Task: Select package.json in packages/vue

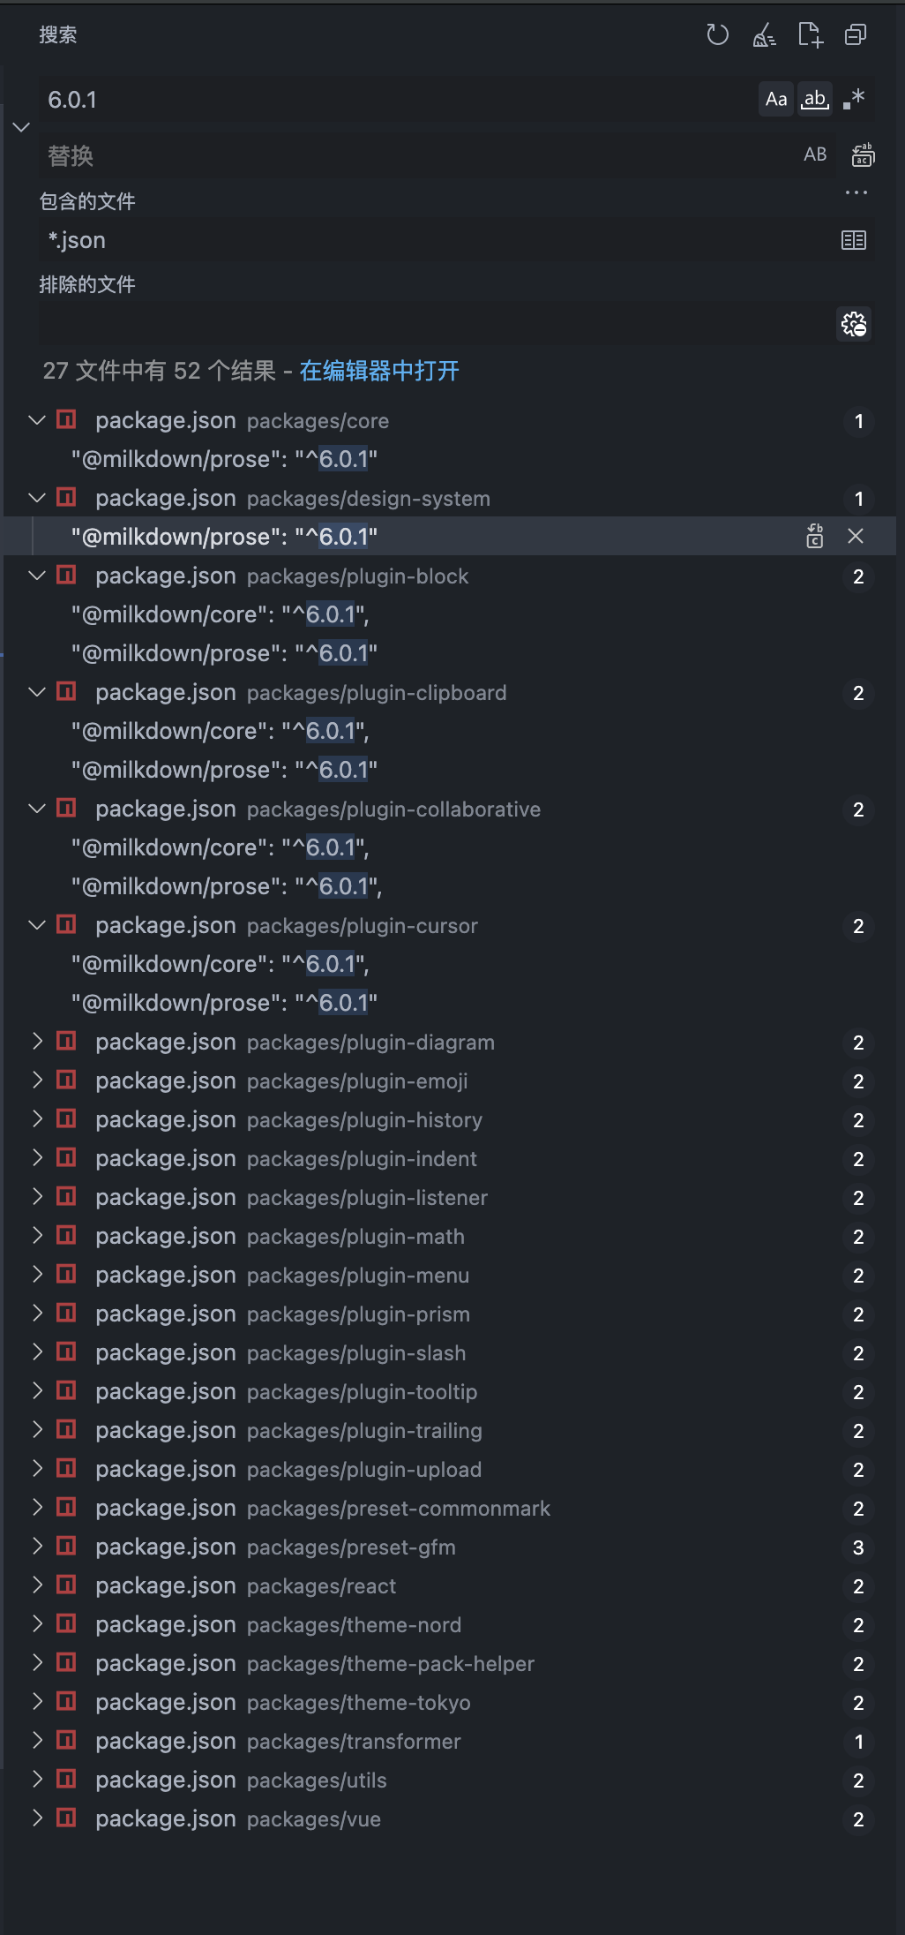Action: click(450, 1818)
